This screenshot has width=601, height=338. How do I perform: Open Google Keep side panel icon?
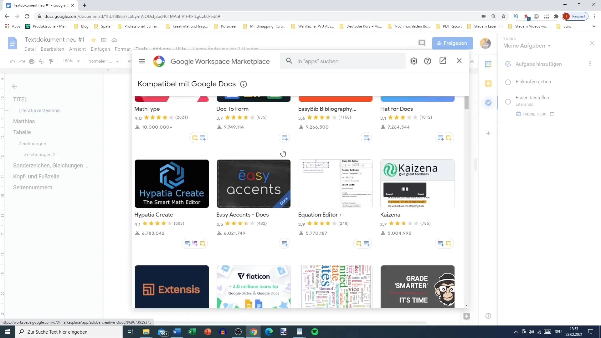[488, 84]
